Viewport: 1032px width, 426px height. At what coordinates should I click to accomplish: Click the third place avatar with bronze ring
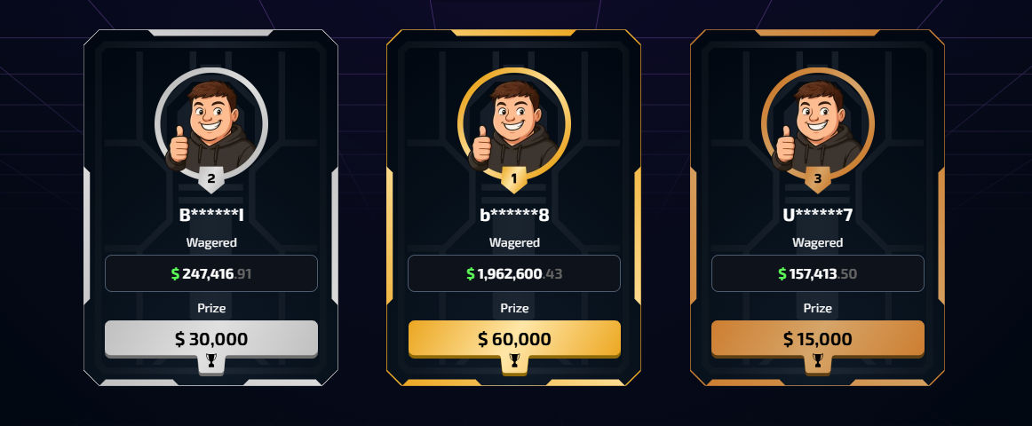click(818, 123)
